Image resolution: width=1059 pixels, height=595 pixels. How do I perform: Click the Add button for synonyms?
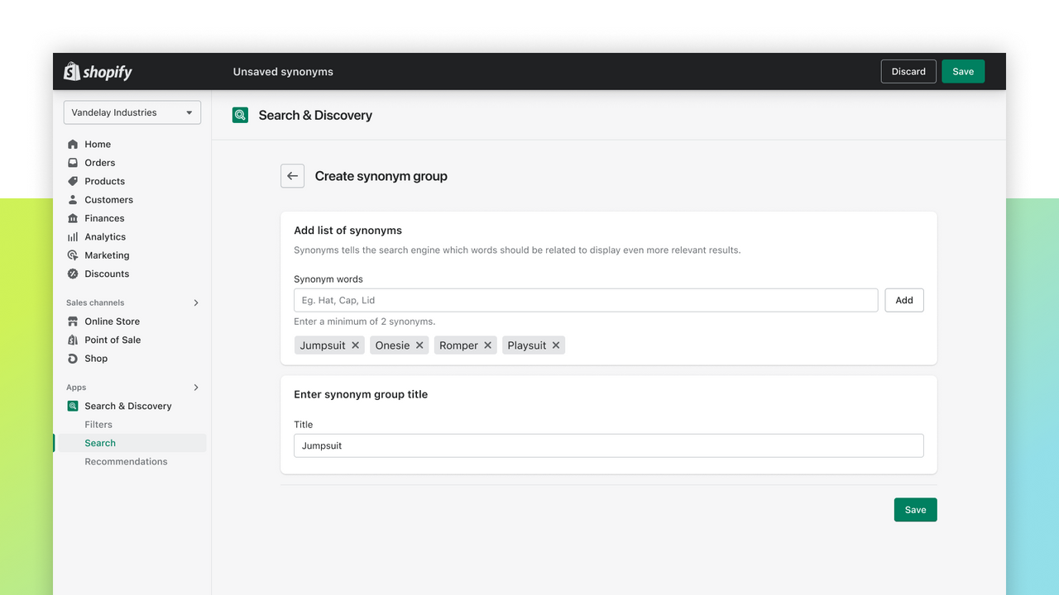(904, 300)
